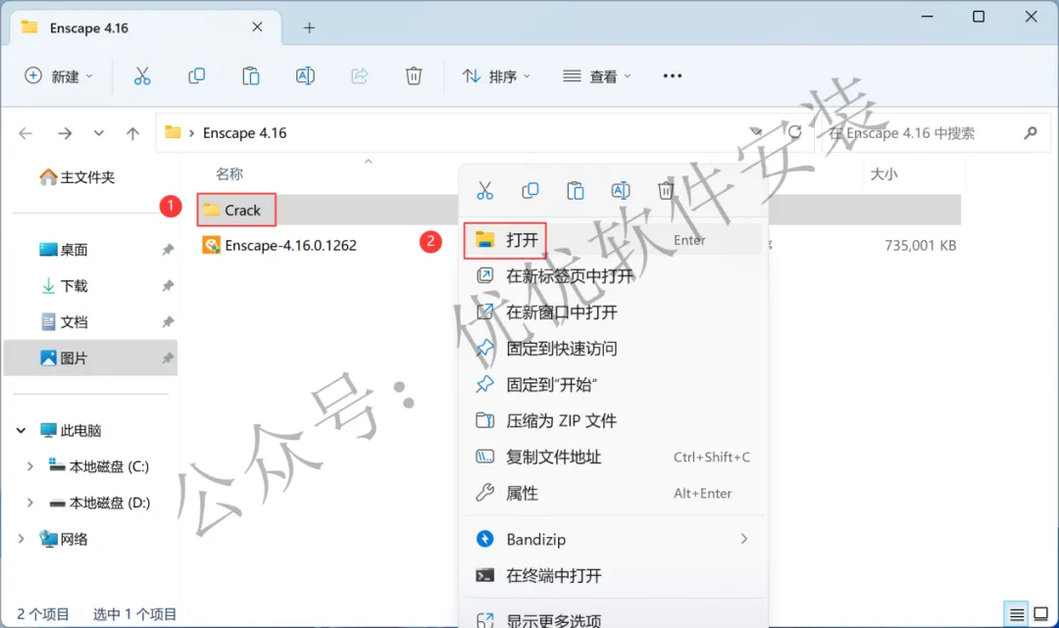The image size is (1059, 628).
Task: Choose 属性 in the context menu
Action: pos(613,493)
